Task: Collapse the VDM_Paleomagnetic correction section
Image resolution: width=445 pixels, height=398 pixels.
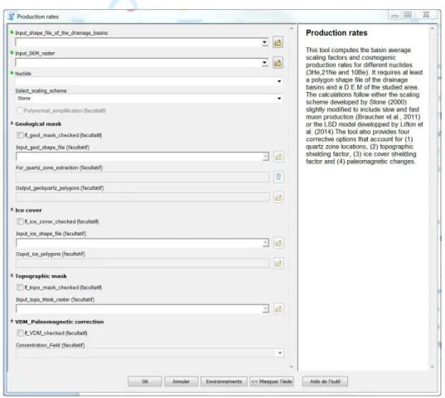Action: pyautogui.click(x=12, y=322)
